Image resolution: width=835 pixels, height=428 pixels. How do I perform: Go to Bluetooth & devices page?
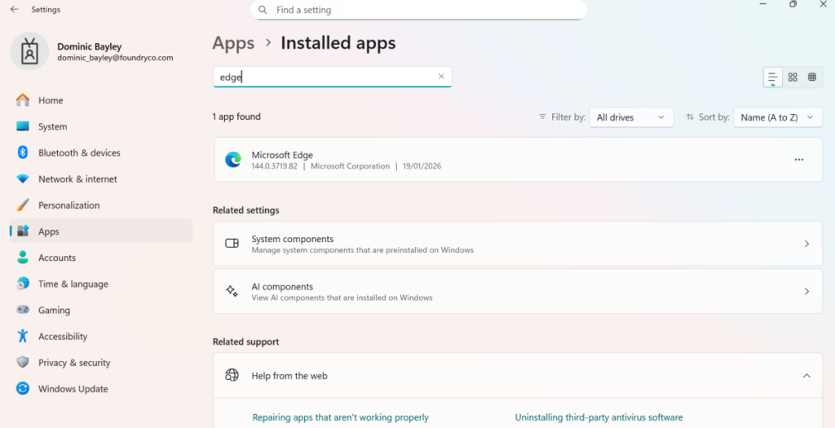click(79, 152)
